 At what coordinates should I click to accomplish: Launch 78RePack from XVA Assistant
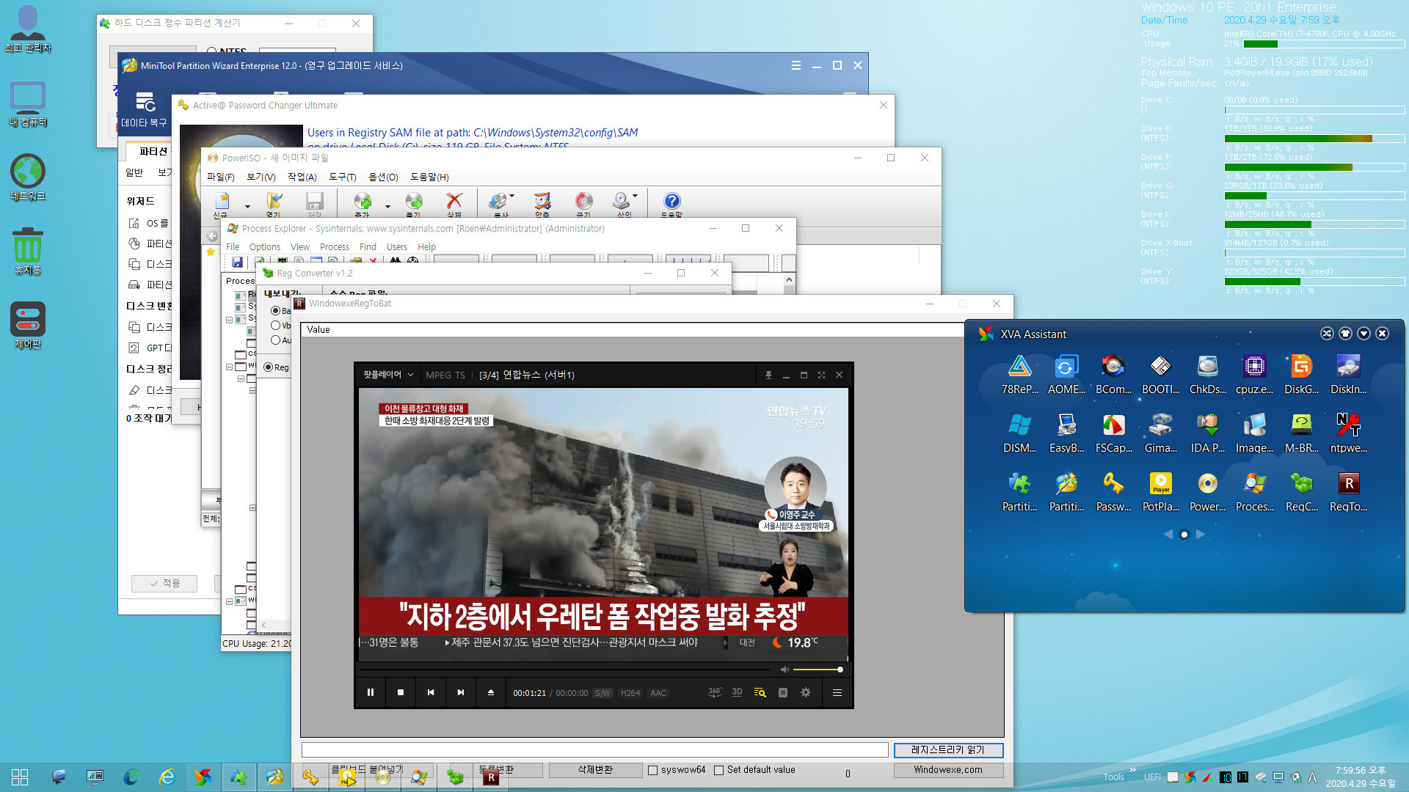click(x=1019, y=374)
